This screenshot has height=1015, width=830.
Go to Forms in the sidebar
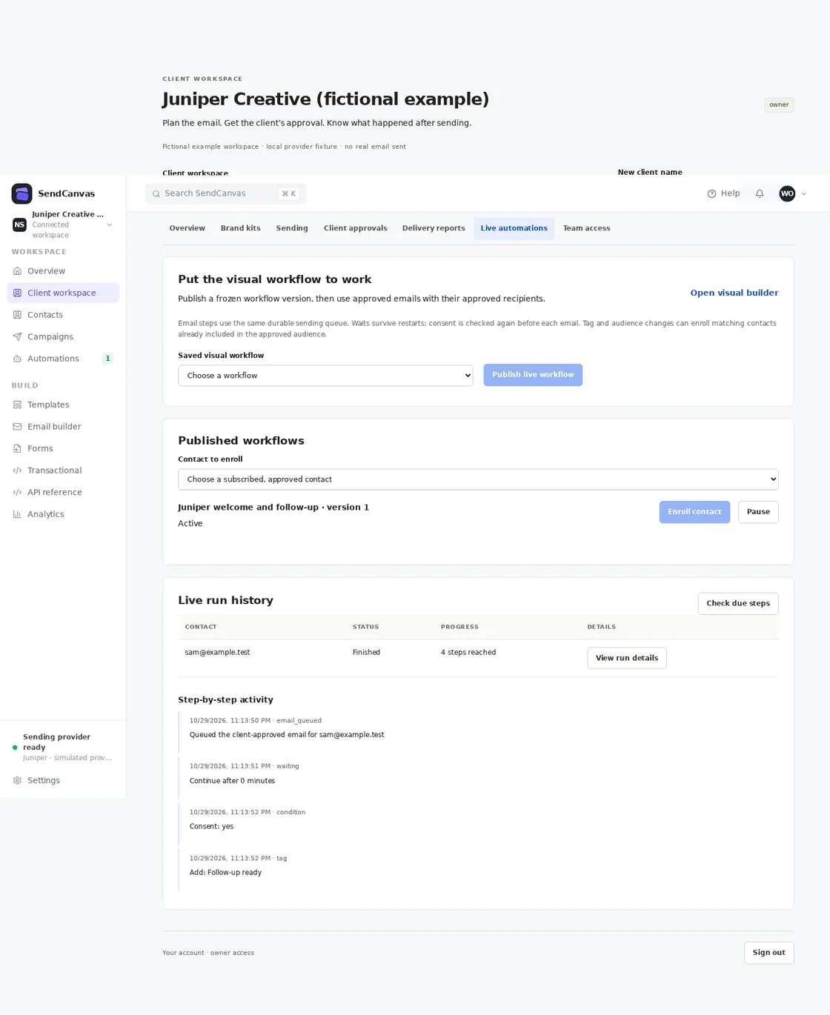[x=63, y=448]
